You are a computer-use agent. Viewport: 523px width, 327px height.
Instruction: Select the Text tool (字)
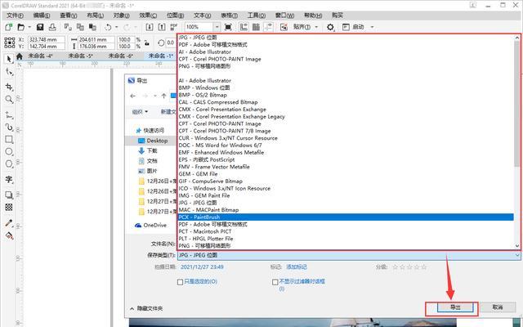point(9,180)
